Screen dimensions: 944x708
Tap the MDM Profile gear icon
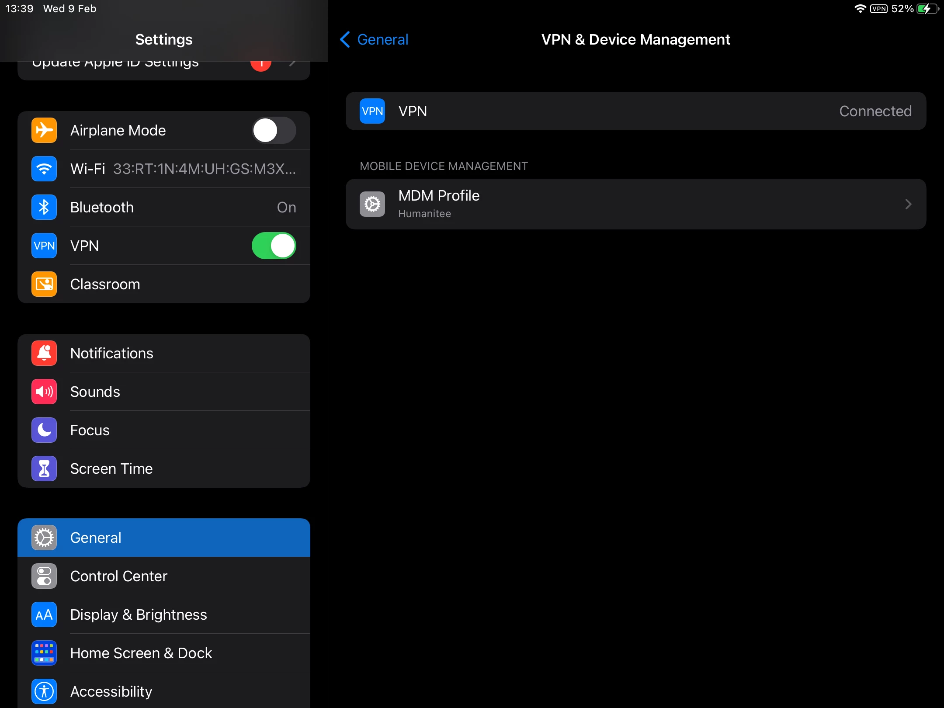[x=372, y=204]
